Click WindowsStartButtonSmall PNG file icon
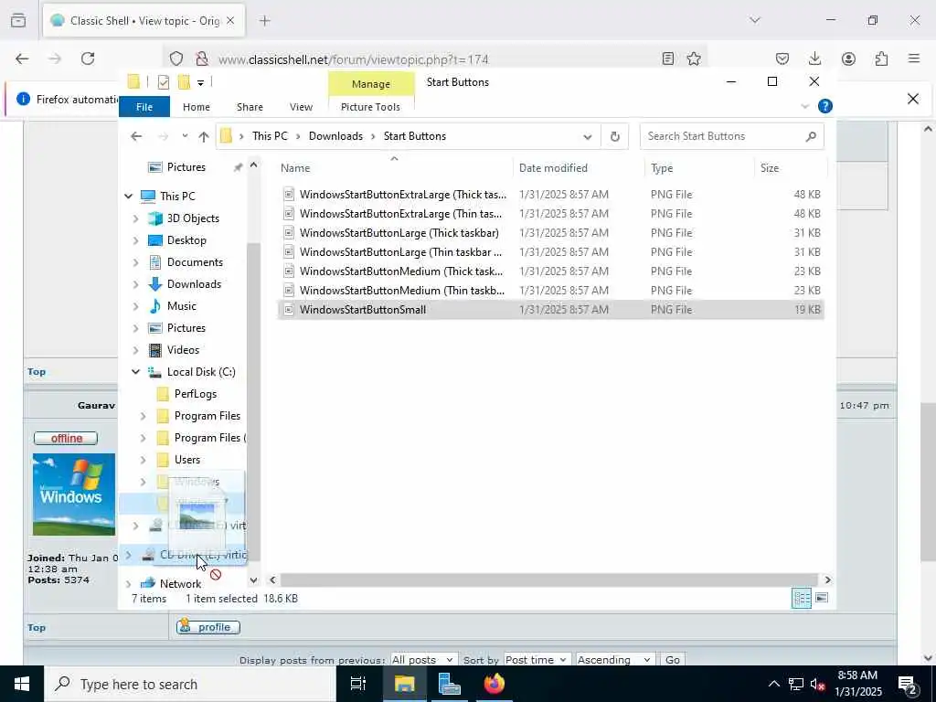This screenshot has width=936, height=702. [288, 310]
